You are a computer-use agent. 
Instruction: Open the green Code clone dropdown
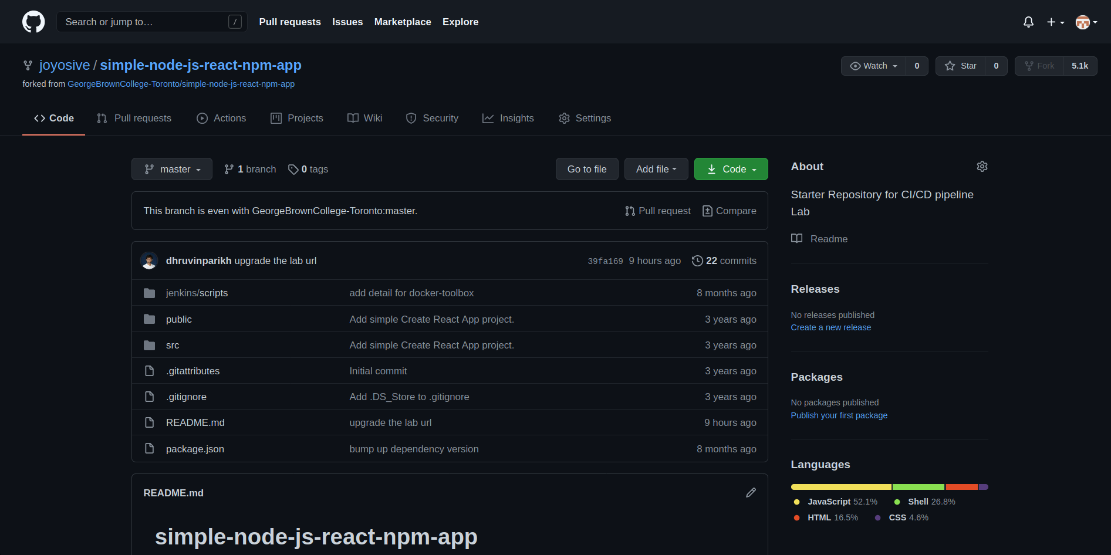[x=731, y=169]
